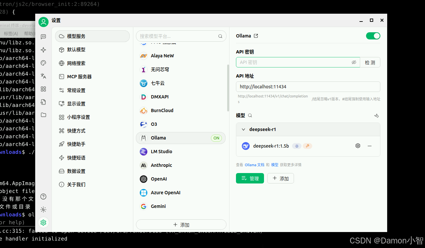Screen dimensions: 425x248
Task: Select 关于我们 in settings menu
Action: pyautogui.click(x=92, y=184)
